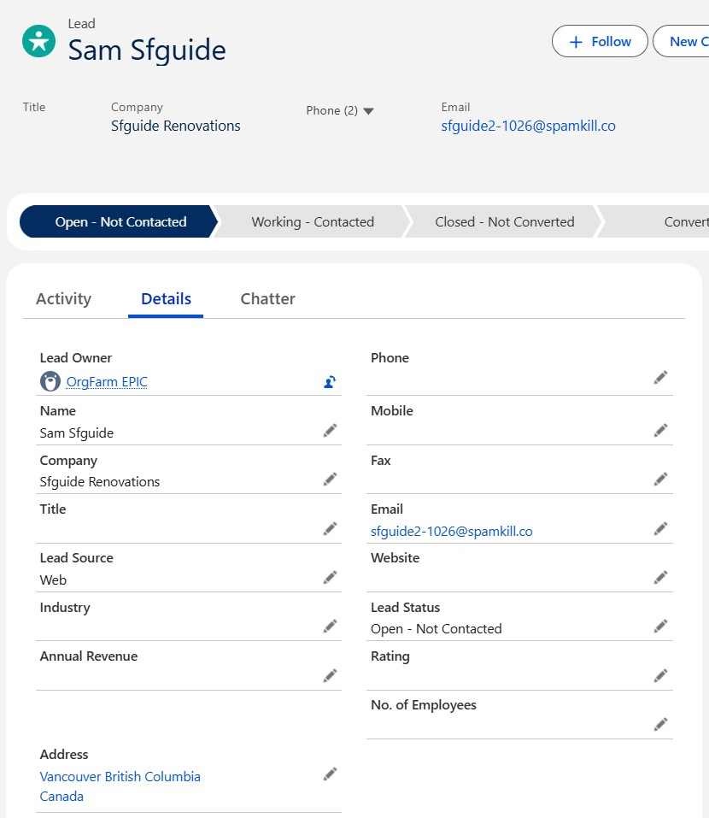
Task: Click the No. of Employees label
Action: (424, 705)
